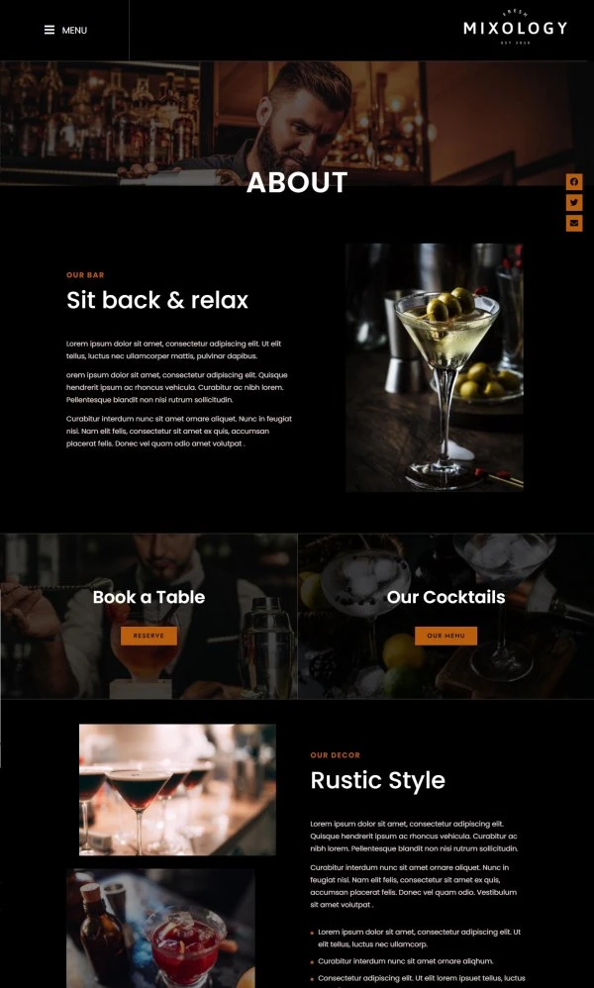594x988 pixels.
Task: Open the espresso martini glasses photo
Action: (177, 790)
